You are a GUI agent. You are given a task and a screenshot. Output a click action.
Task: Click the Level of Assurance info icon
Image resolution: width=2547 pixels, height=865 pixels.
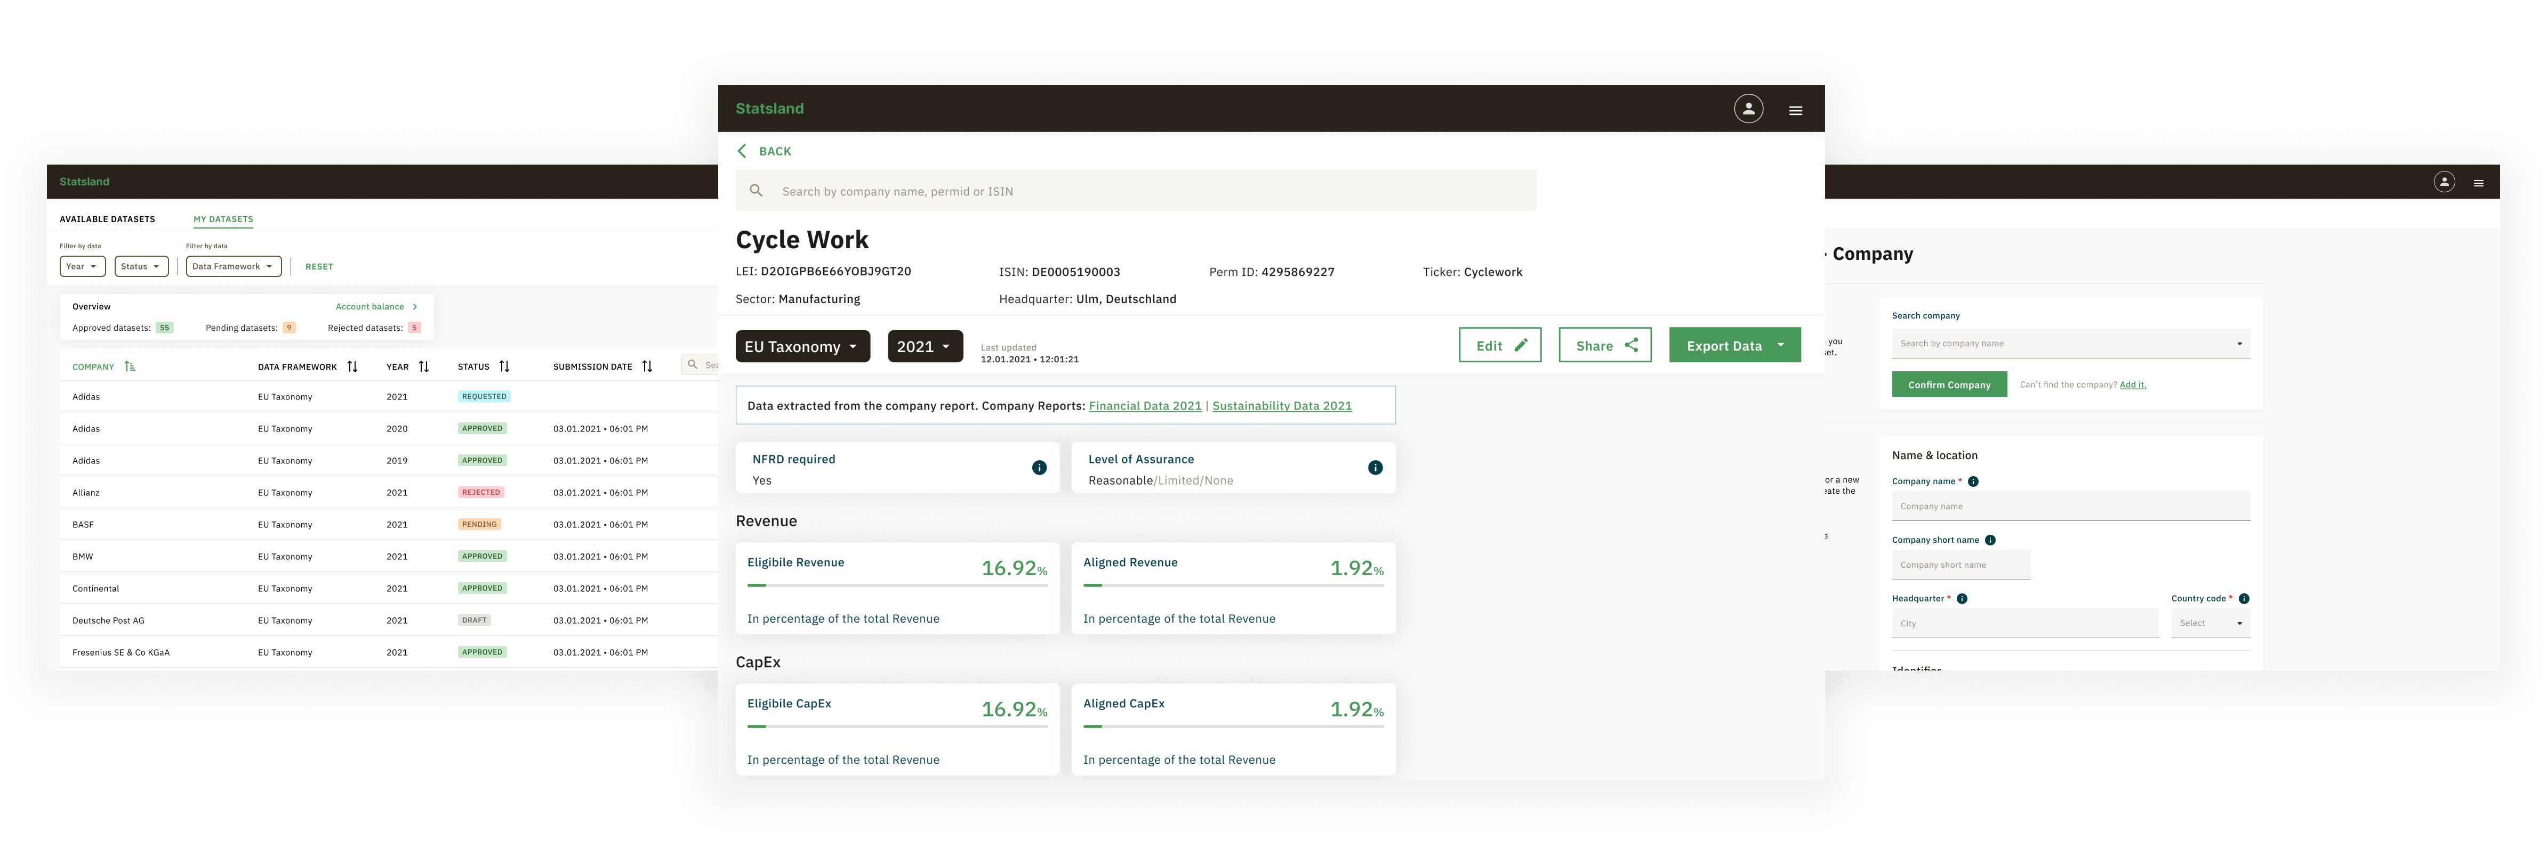coord(1376,468)
